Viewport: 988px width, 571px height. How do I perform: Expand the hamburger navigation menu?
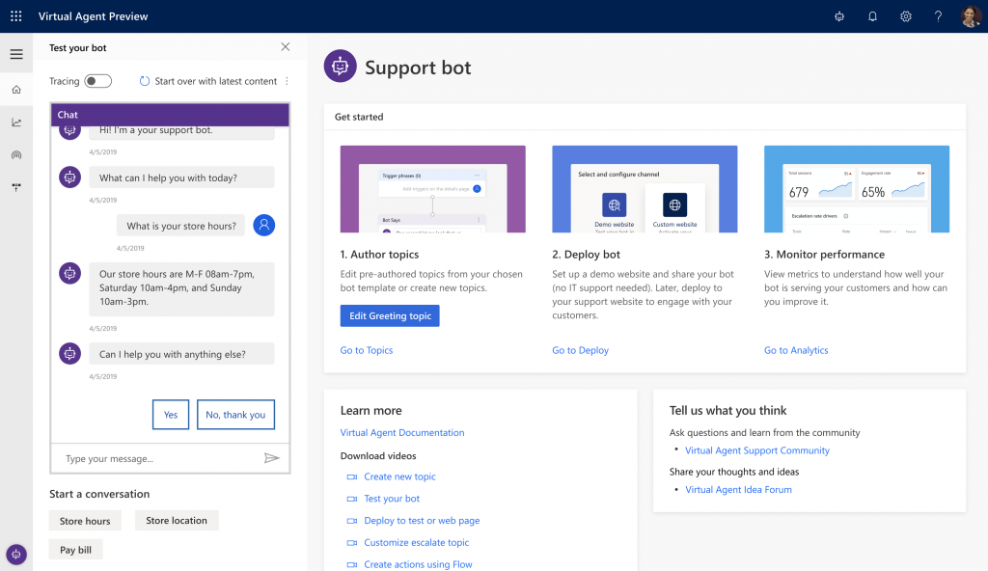tap(16, 54)
